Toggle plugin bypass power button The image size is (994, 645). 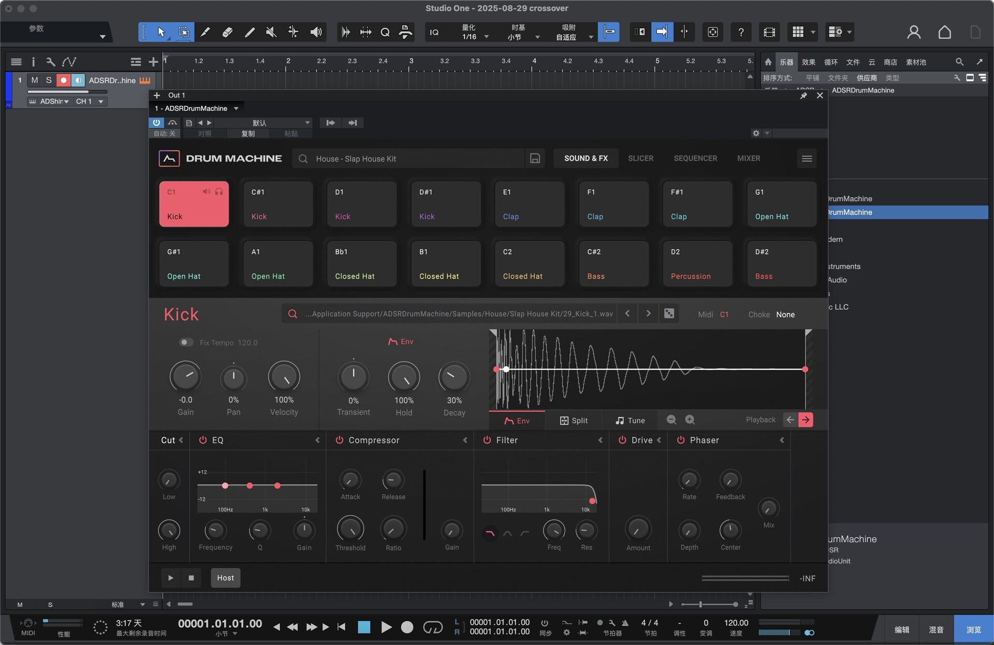coord(156,123)
